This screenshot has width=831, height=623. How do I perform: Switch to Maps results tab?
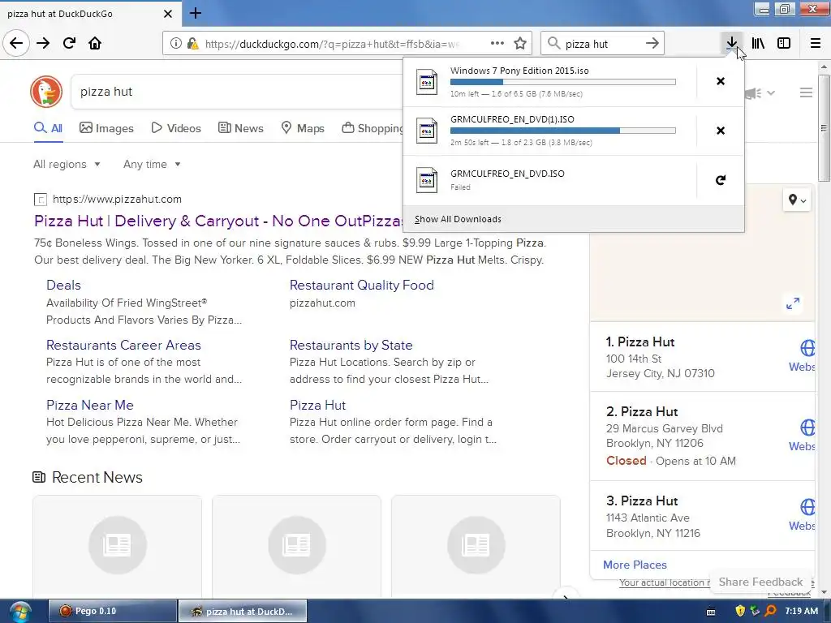[303, 128]
